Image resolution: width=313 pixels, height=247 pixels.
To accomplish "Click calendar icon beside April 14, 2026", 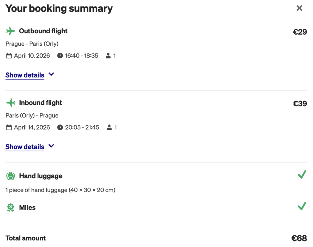I will pos(9,127).
